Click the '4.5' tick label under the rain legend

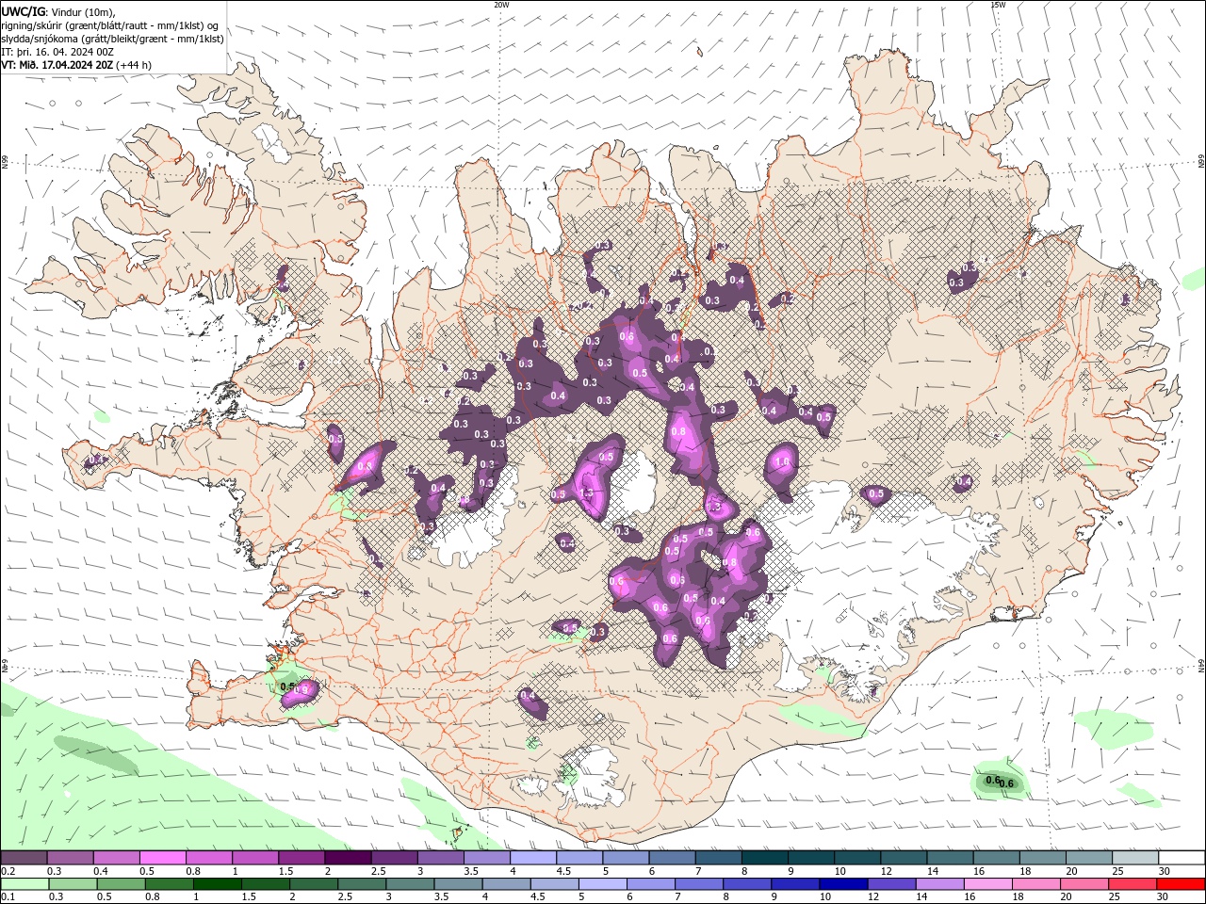536,897
